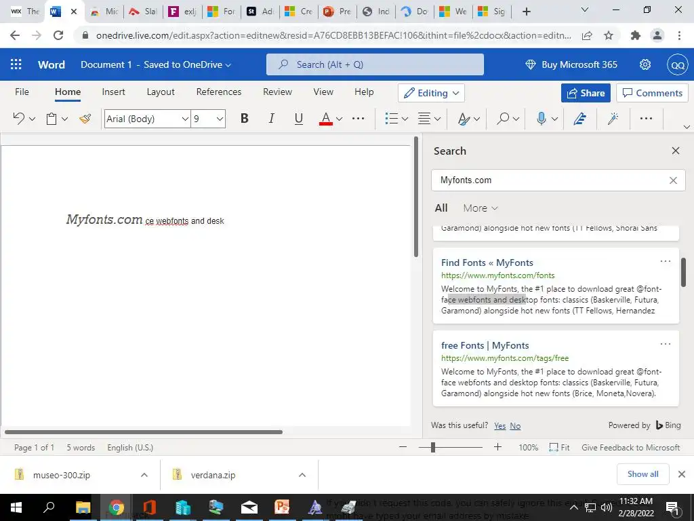Image resolution: width=694 pixels, height=521 pixels.
Task: Apply red font color button
Action: tap(326, 118)
